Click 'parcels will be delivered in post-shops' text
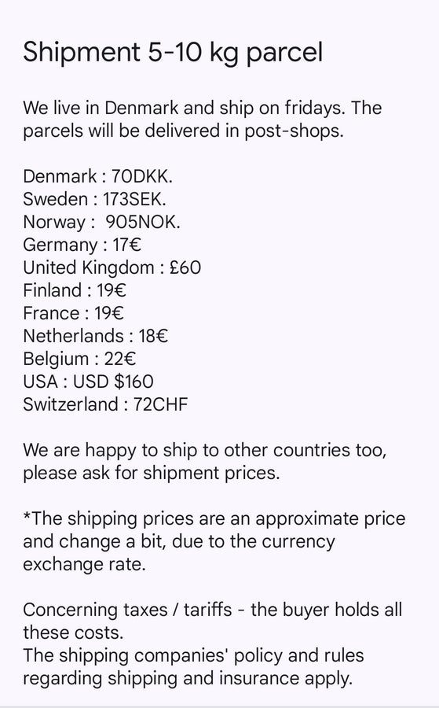 pyautogui.click(x=184, y=131)
